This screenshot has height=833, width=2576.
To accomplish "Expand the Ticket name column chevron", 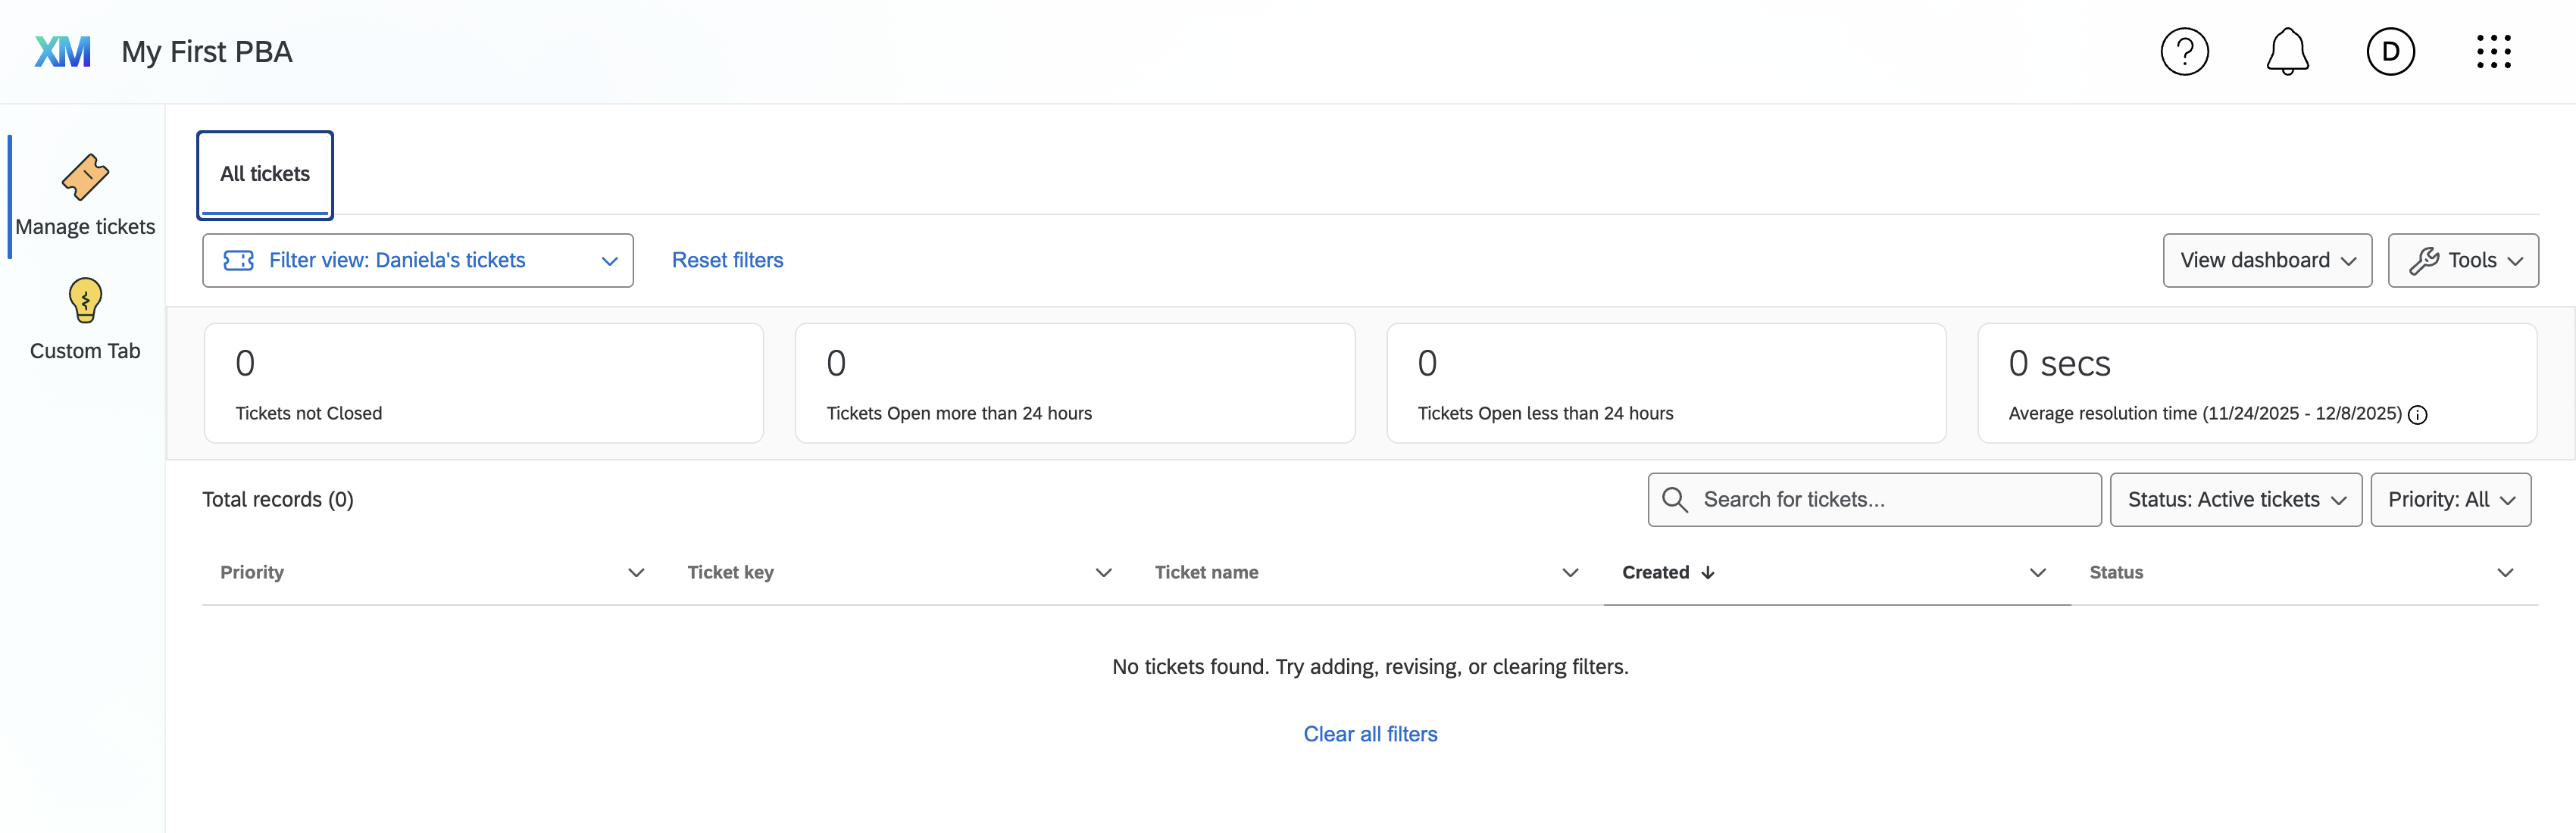I will coord(1570,572).
